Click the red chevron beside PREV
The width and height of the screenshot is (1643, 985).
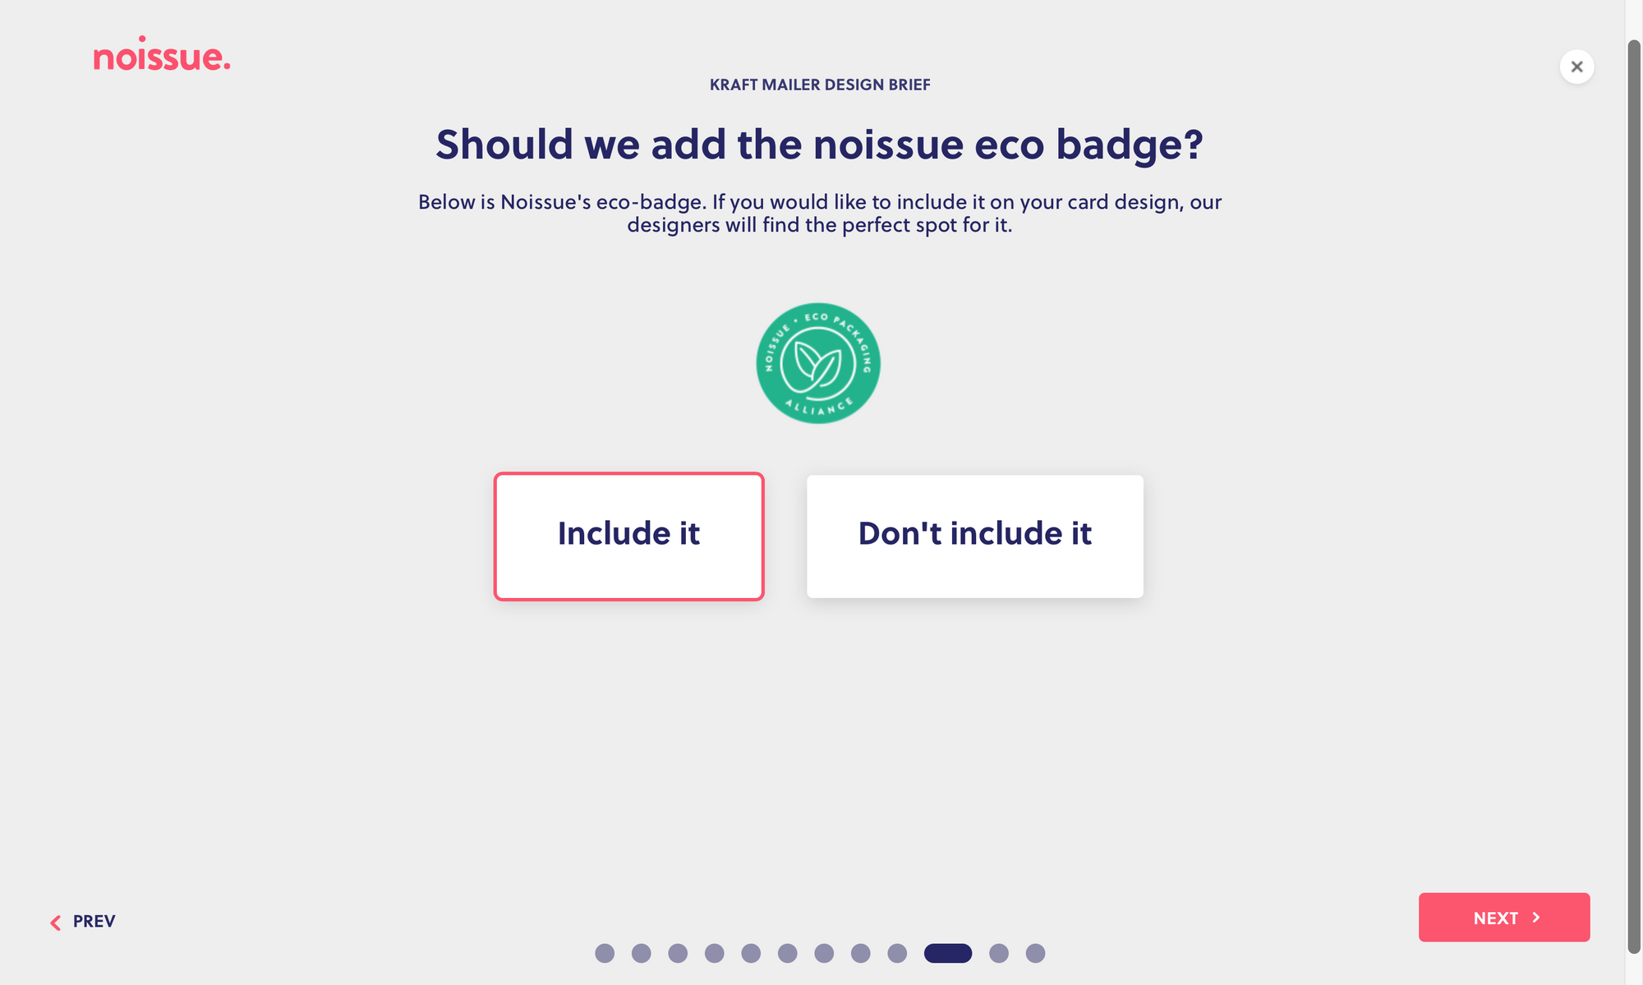(x=55, y=923)
